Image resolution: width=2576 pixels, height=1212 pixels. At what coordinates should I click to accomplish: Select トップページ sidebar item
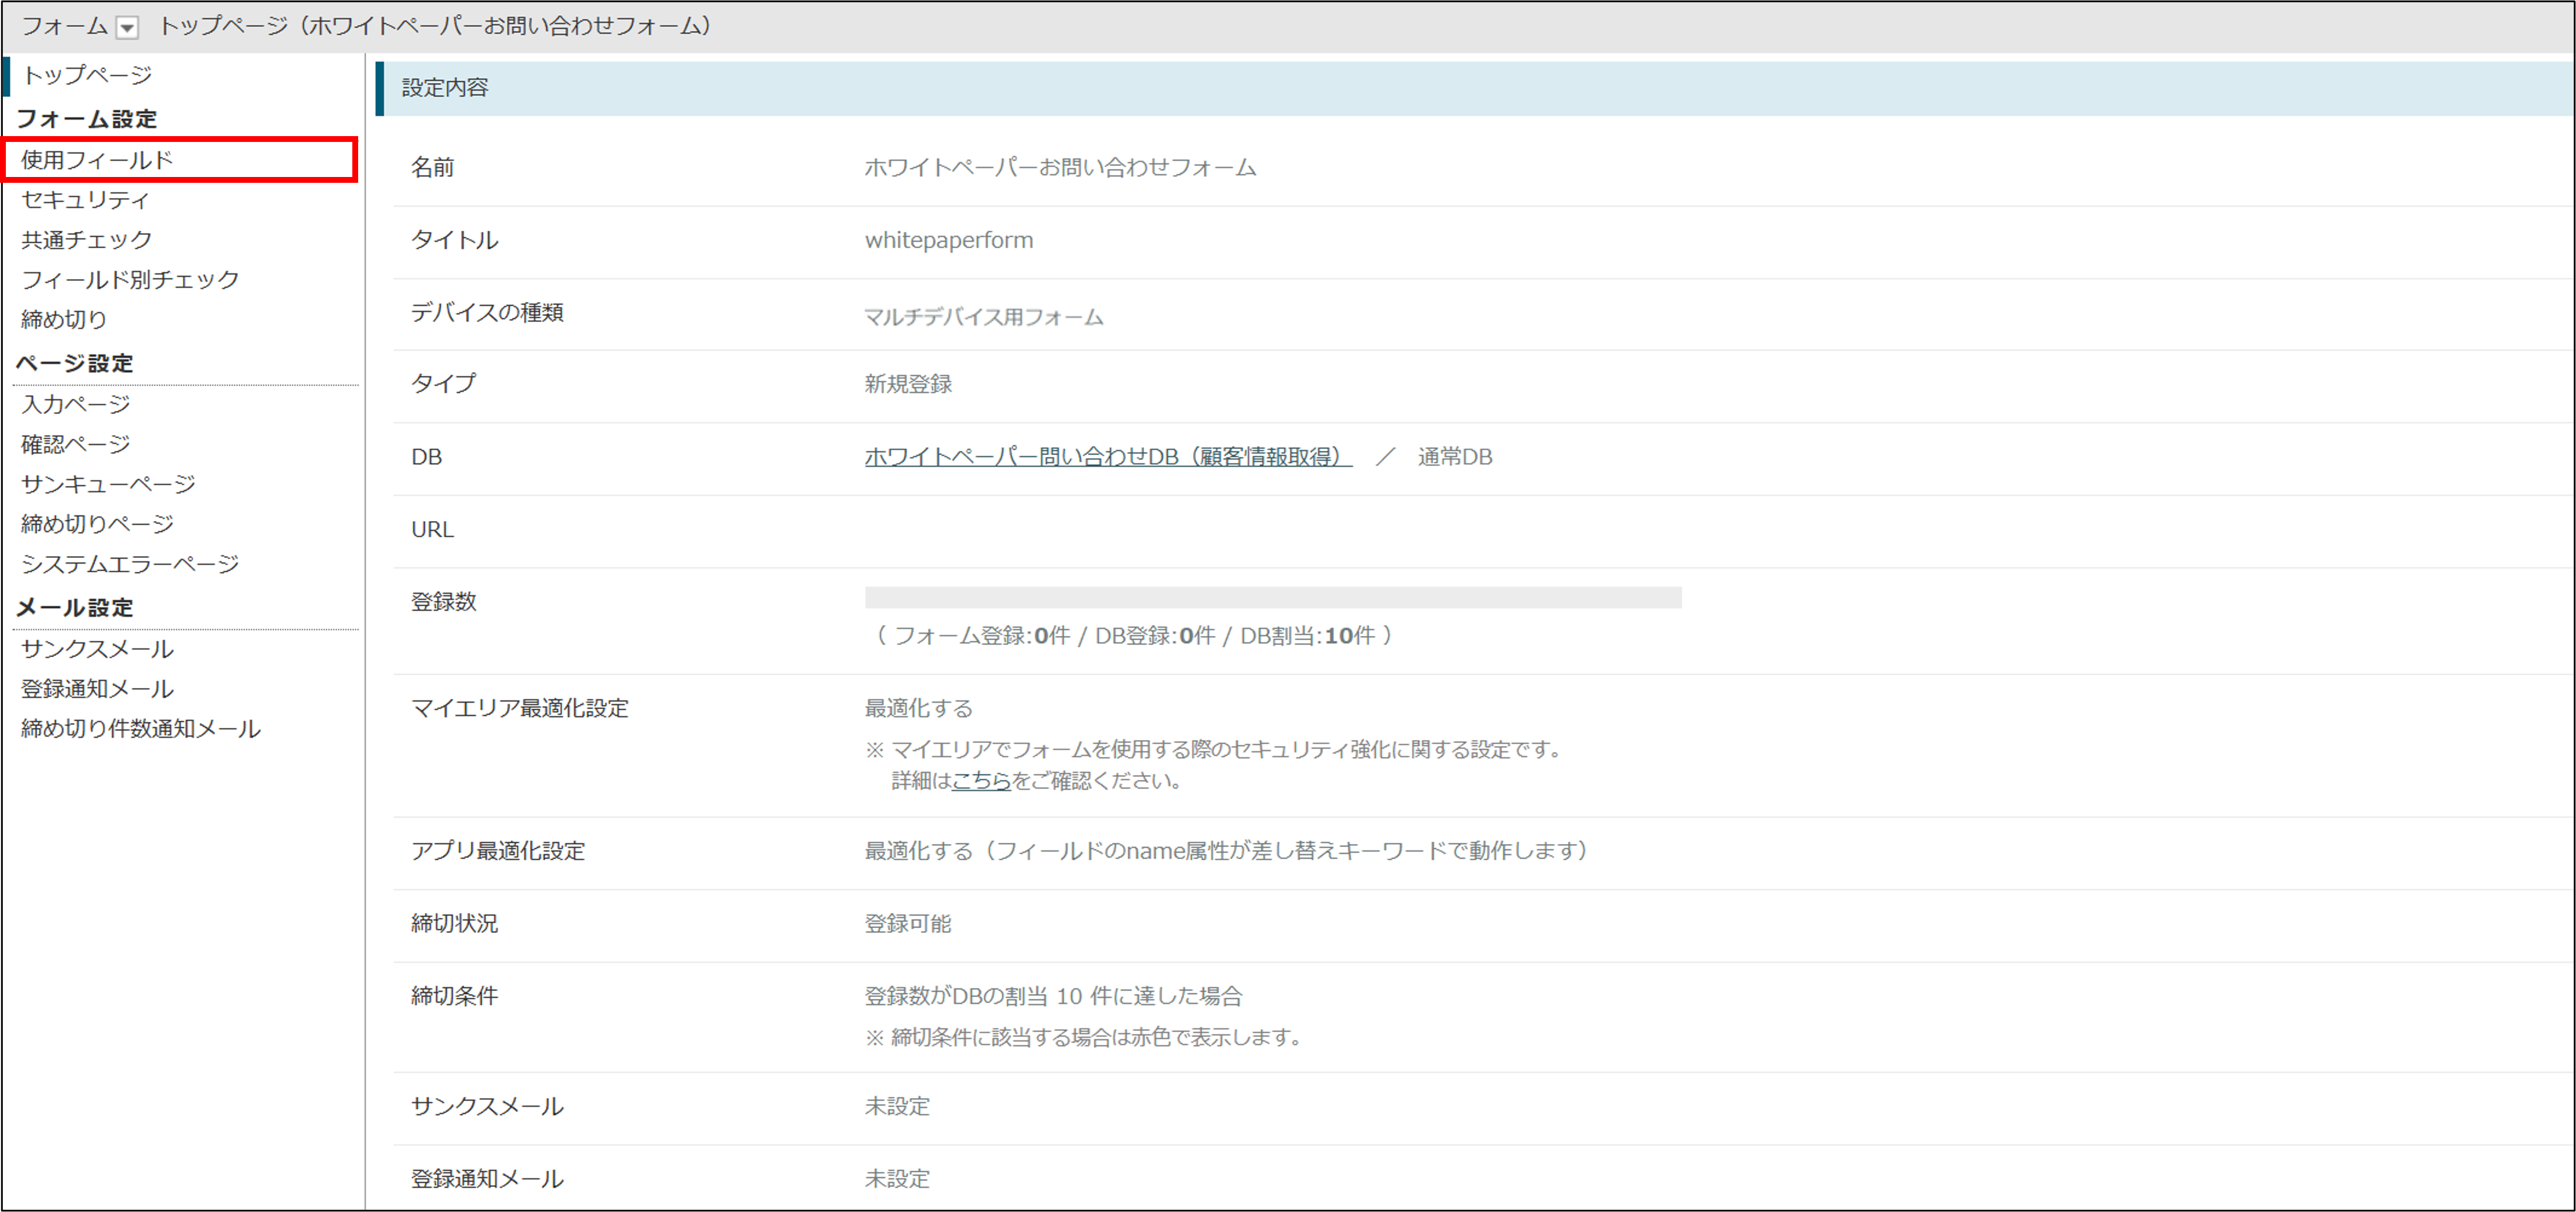coord(87,75)
